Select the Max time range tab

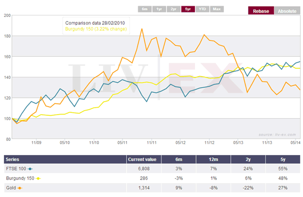[x=217, y=9]
